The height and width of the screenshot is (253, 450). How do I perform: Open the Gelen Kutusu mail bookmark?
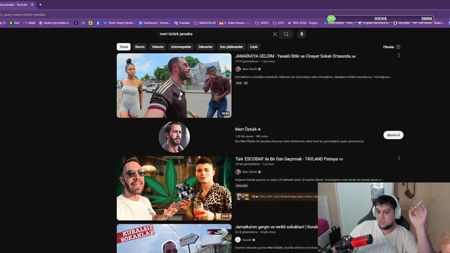[x=234, y=23]
